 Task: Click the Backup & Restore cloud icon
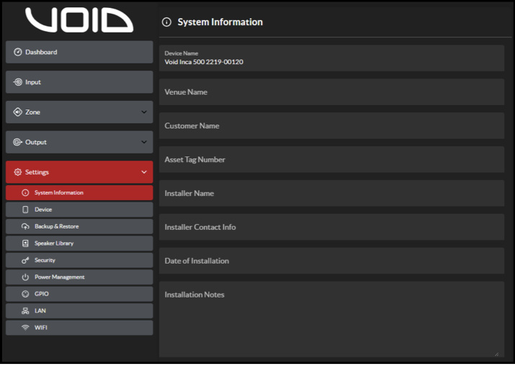(x=25, y=226)
